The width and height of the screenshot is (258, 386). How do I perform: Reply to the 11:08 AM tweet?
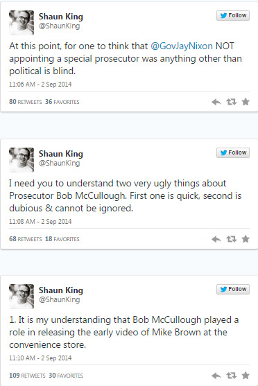click(x=216, y=239)
